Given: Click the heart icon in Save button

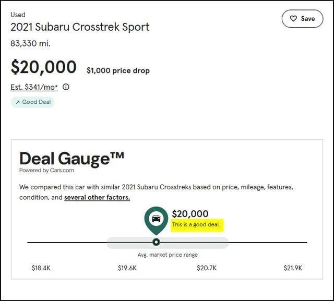Looking at the screenshot, I should 293,19.
